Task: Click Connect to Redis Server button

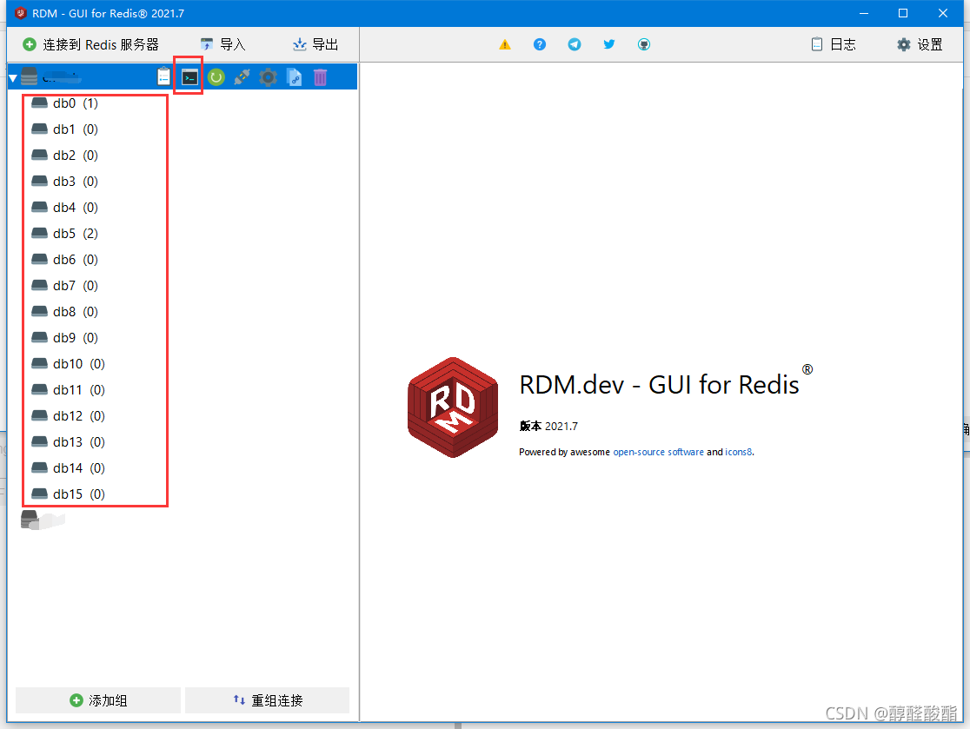Action: (91, 44)
